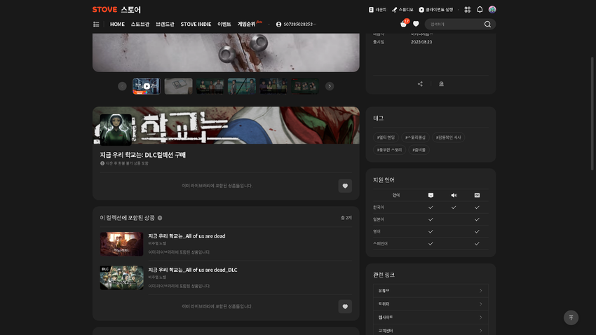Open the 브랜드관 menu item

165,24
